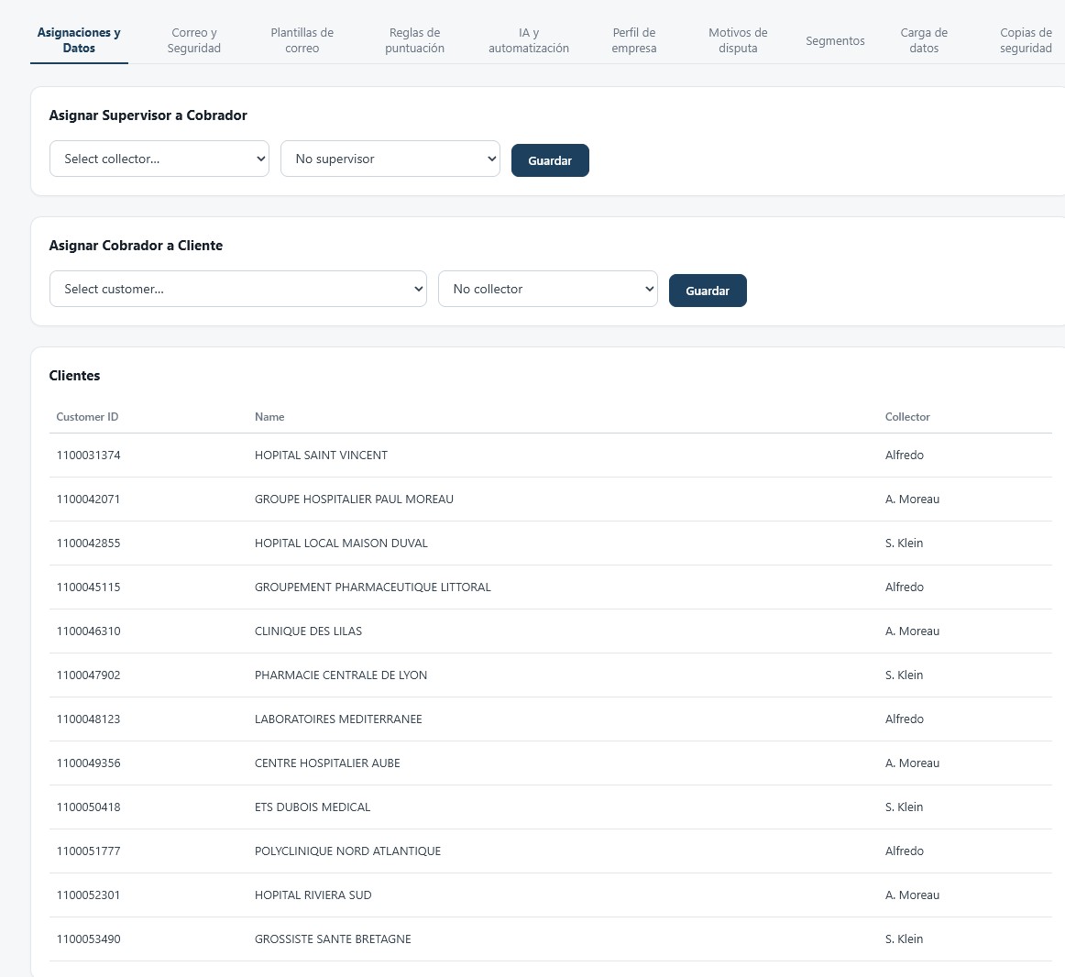Click HOPITAL RIVIERA SUD
1065x977 pixels.
313,895
